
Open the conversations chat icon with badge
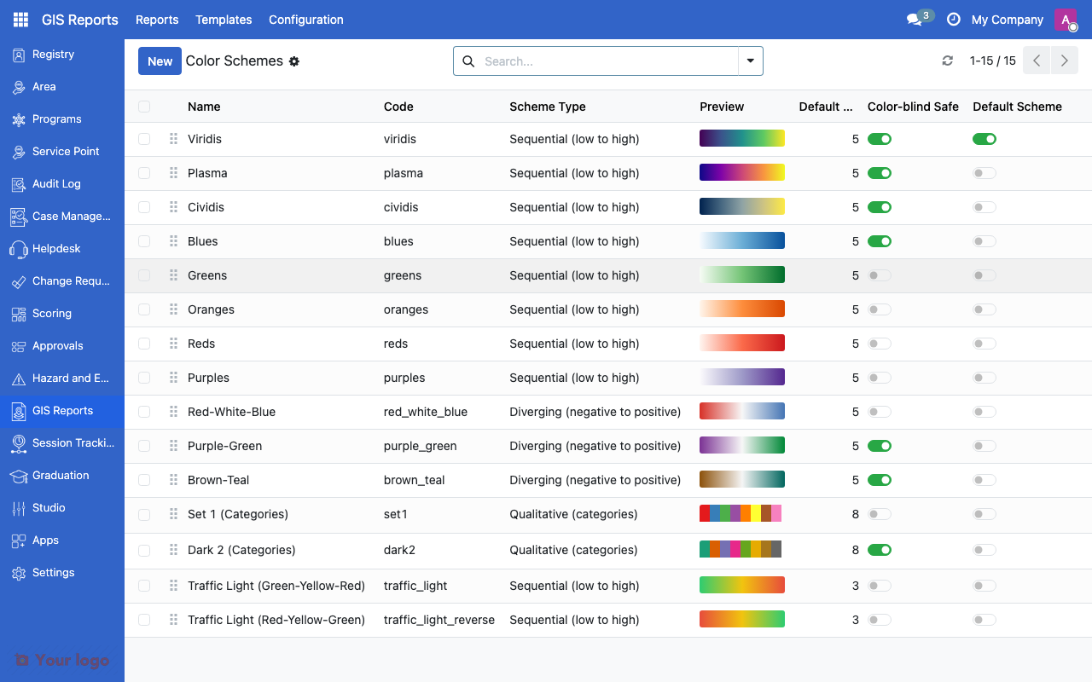pos(915,20)
